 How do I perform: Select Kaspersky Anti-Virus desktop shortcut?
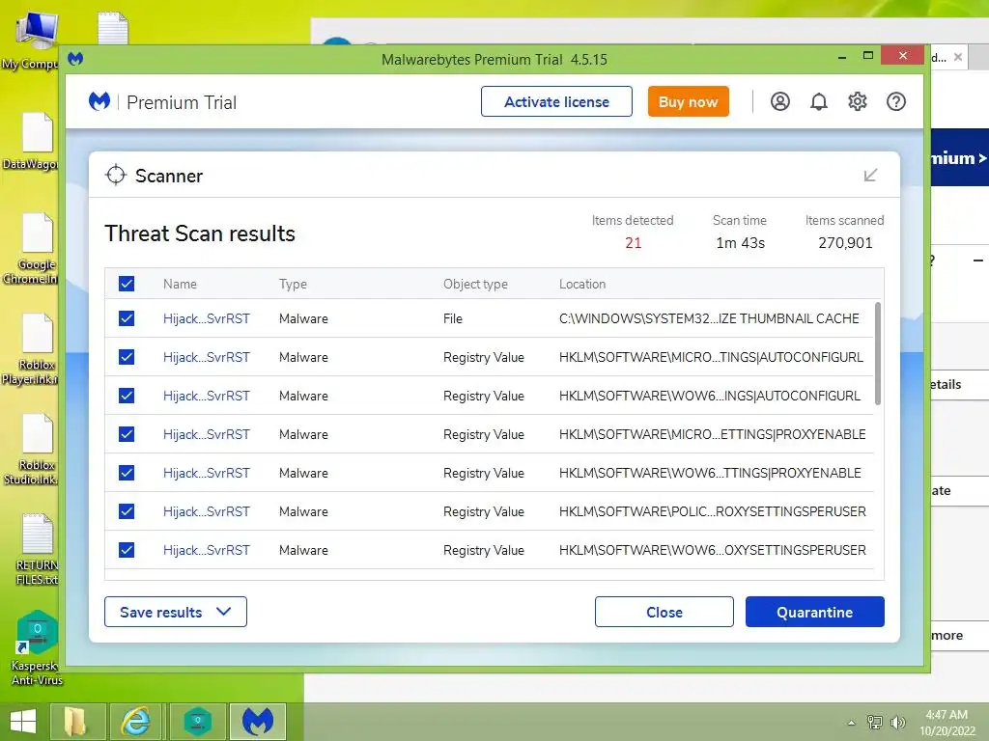(37, 647)
